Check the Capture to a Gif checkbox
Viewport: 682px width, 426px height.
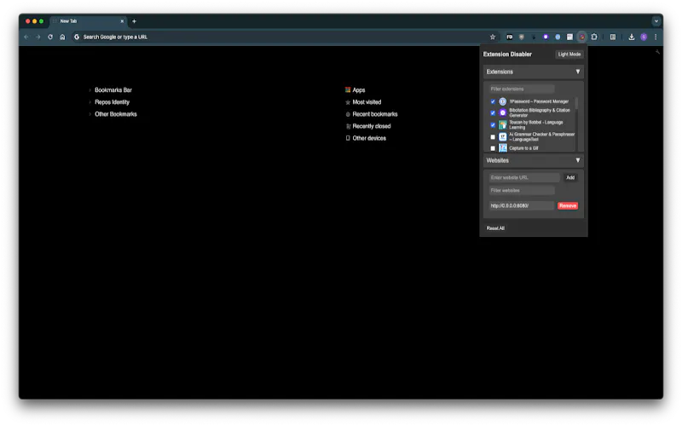coord(493,148)
